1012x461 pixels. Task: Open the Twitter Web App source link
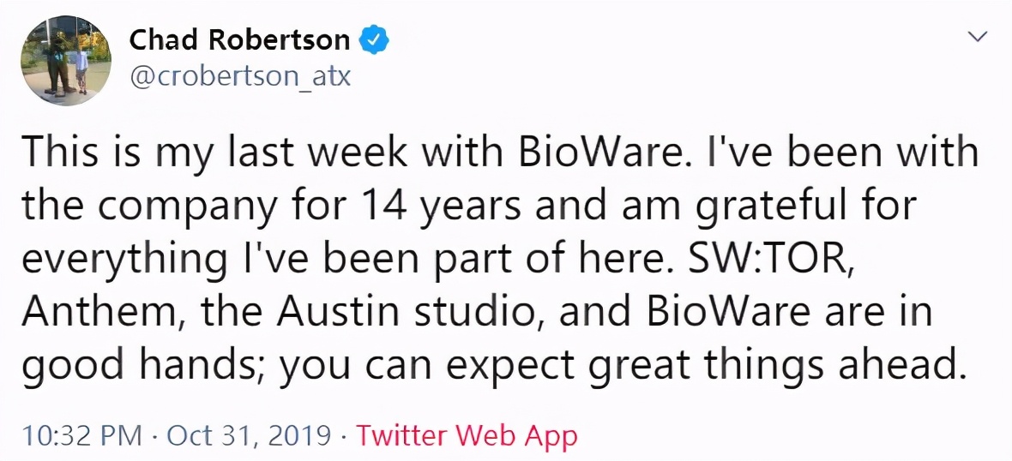tap(467, 436)
